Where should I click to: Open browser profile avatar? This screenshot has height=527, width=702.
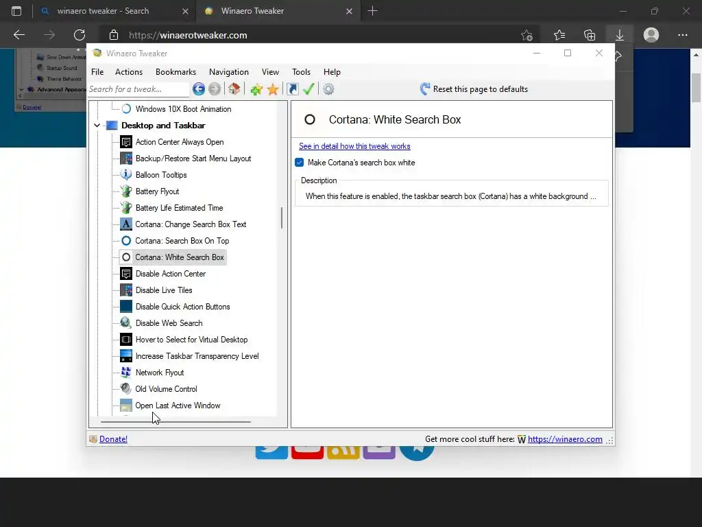pyautogui.click(x=651, y=35)
